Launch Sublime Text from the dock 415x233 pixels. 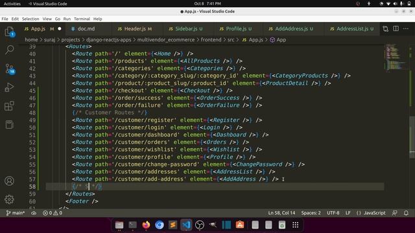[x=173, y=225]
